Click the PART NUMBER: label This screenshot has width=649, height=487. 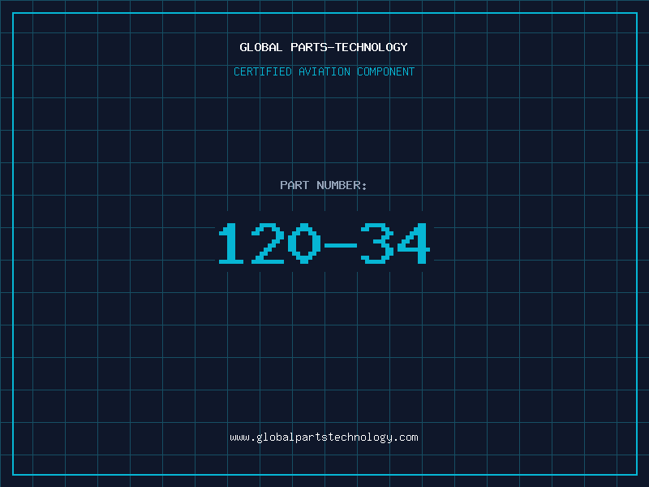pyautogui.click(x=324, y=185)
